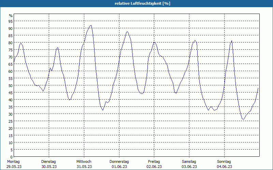
Task: Choose the date 02.06.23 on the x-axis
Action: [x=154, y=167]
